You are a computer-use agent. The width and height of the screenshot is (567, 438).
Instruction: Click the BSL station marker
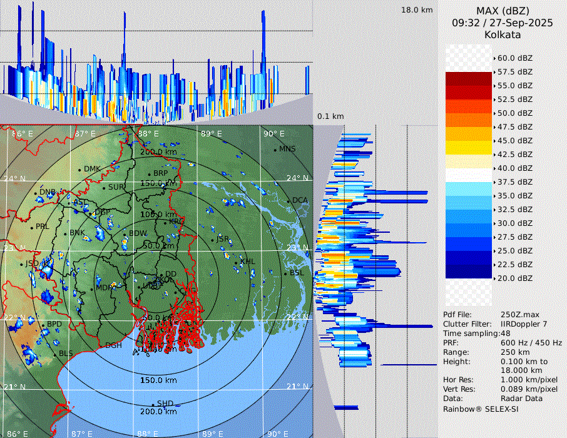click(x=285, y=273)
